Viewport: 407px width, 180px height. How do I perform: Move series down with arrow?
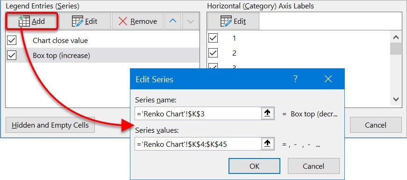point(191,22)
